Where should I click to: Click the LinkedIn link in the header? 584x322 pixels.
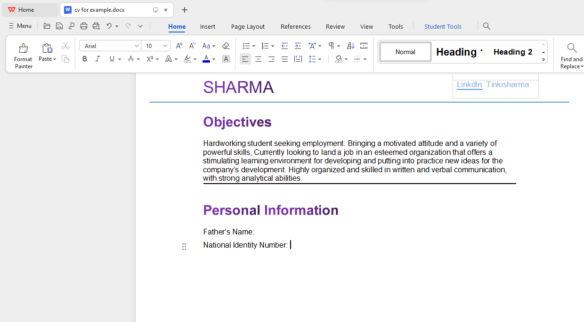(470, 85)
